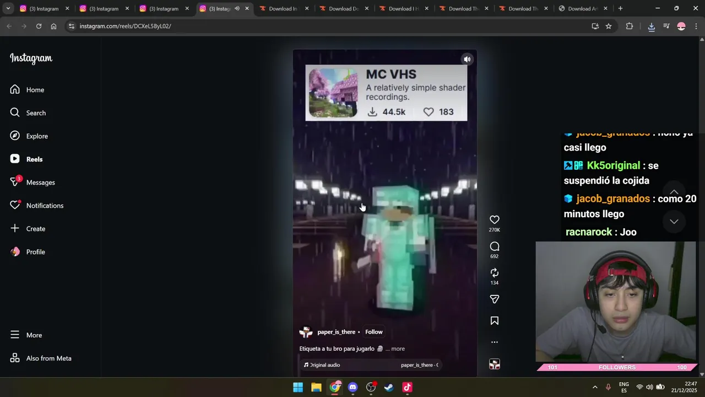Viewport: 705px width, 397px height.
Task: Open Profile from sidebar
Action: pyautogui.click(x=28, y=252)
